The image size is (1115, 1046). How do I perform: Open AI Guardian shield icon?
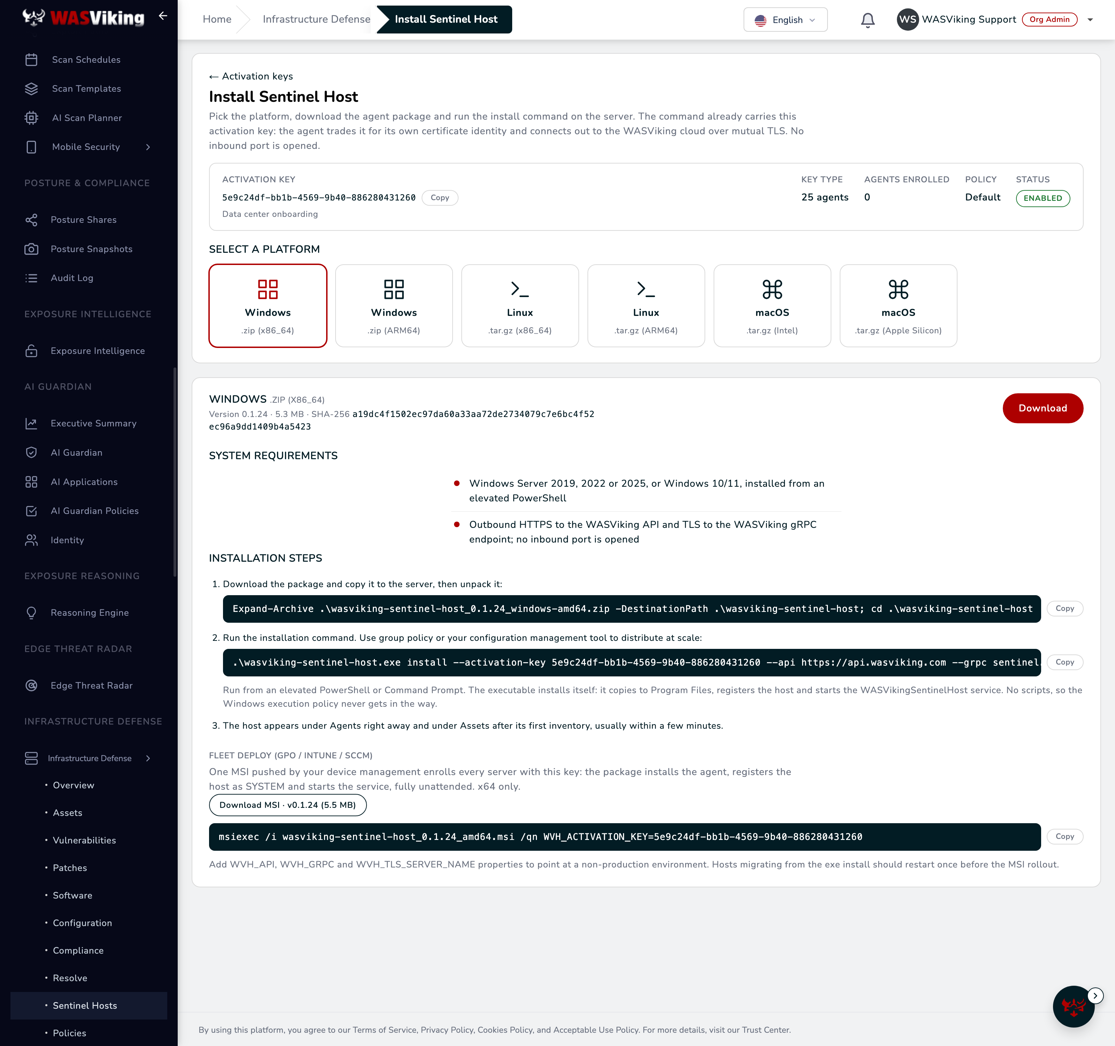[31, 453]
